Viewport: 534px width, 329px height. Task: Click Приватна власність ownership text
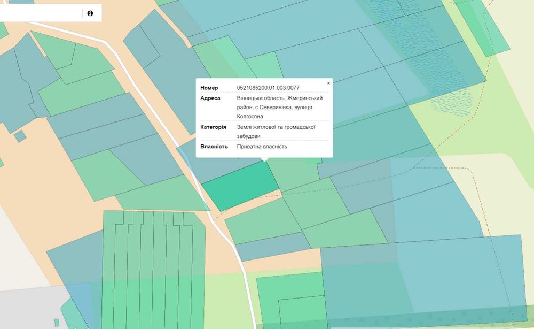click(262, 147)
